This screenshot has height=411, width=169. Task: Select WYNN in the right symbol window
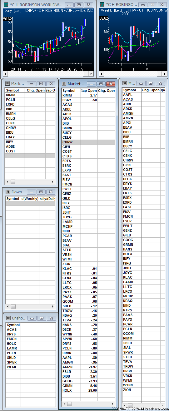(x=143, y=385)
